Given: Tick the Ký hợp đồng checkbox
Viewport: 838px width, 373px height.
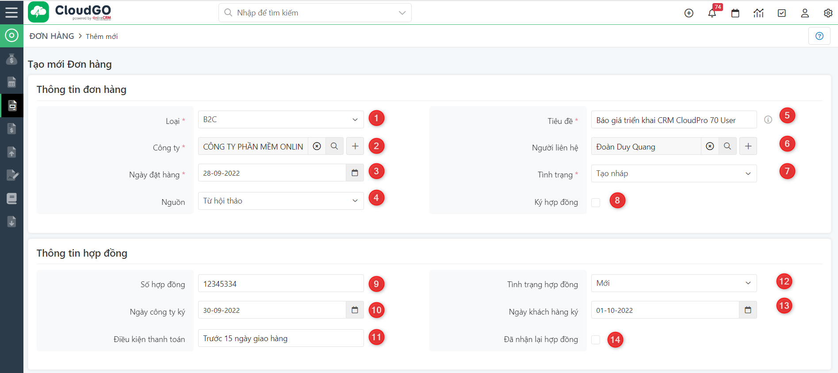Looking at the screenshot, I should (x=596, y=202).
